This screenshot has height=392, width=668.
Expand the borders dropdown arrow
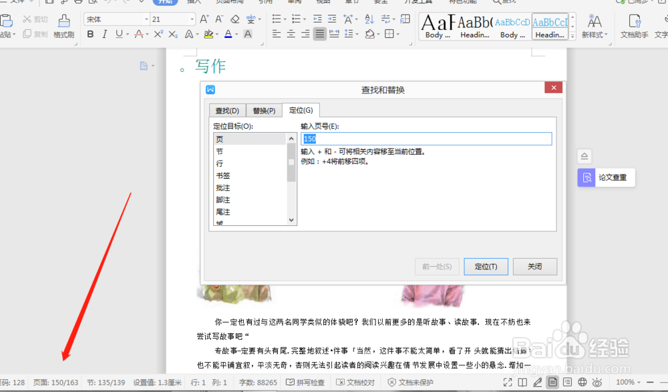pyautogui.click(x=398, y=34)
